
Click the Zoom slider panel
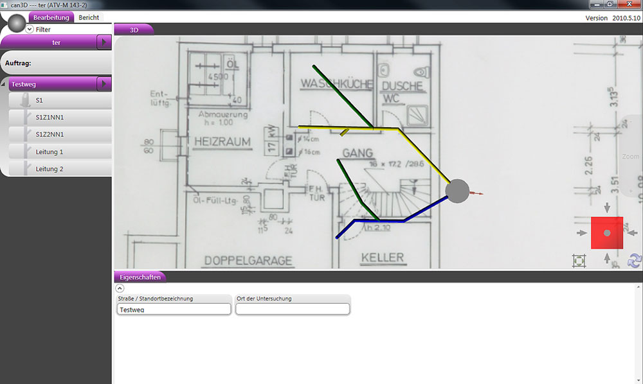631,156
